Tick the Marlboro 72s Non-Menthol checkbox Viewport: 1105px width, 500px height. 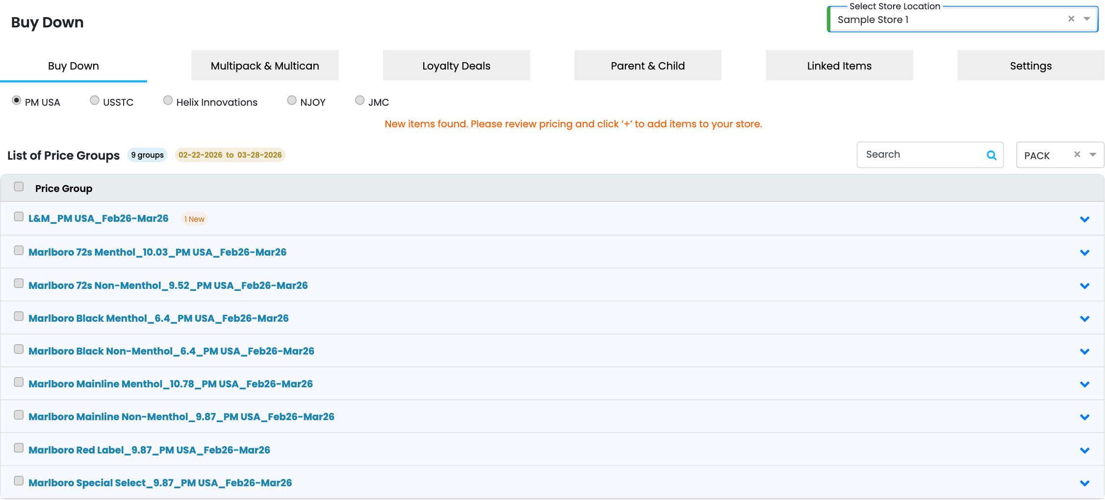click(19, 284)
